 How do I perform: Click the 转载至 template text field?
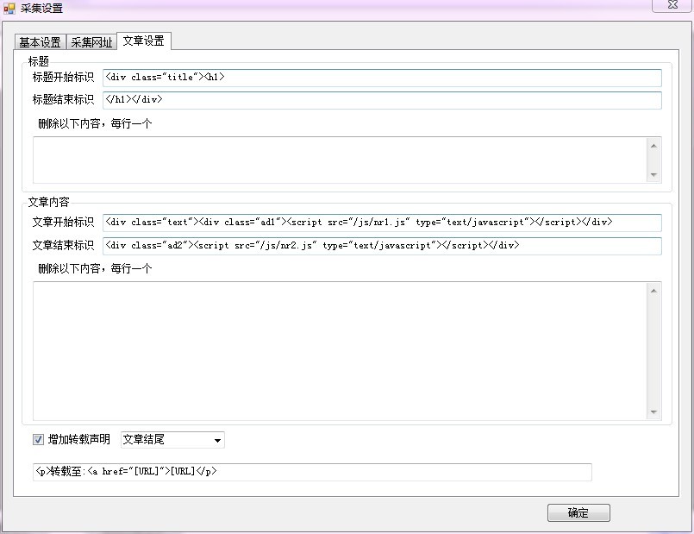coord(312,472)
